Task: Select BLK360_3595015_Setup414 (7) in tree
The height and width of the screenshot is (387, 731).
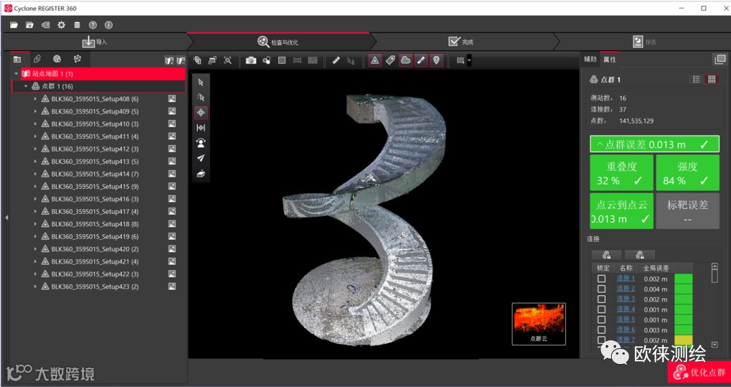Action: [95, 174]
